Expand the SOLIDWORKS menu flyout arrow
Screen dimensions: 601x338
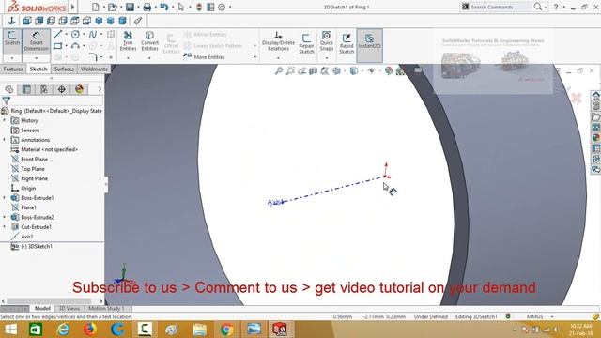pyautogui.click(x=72, y=7)
